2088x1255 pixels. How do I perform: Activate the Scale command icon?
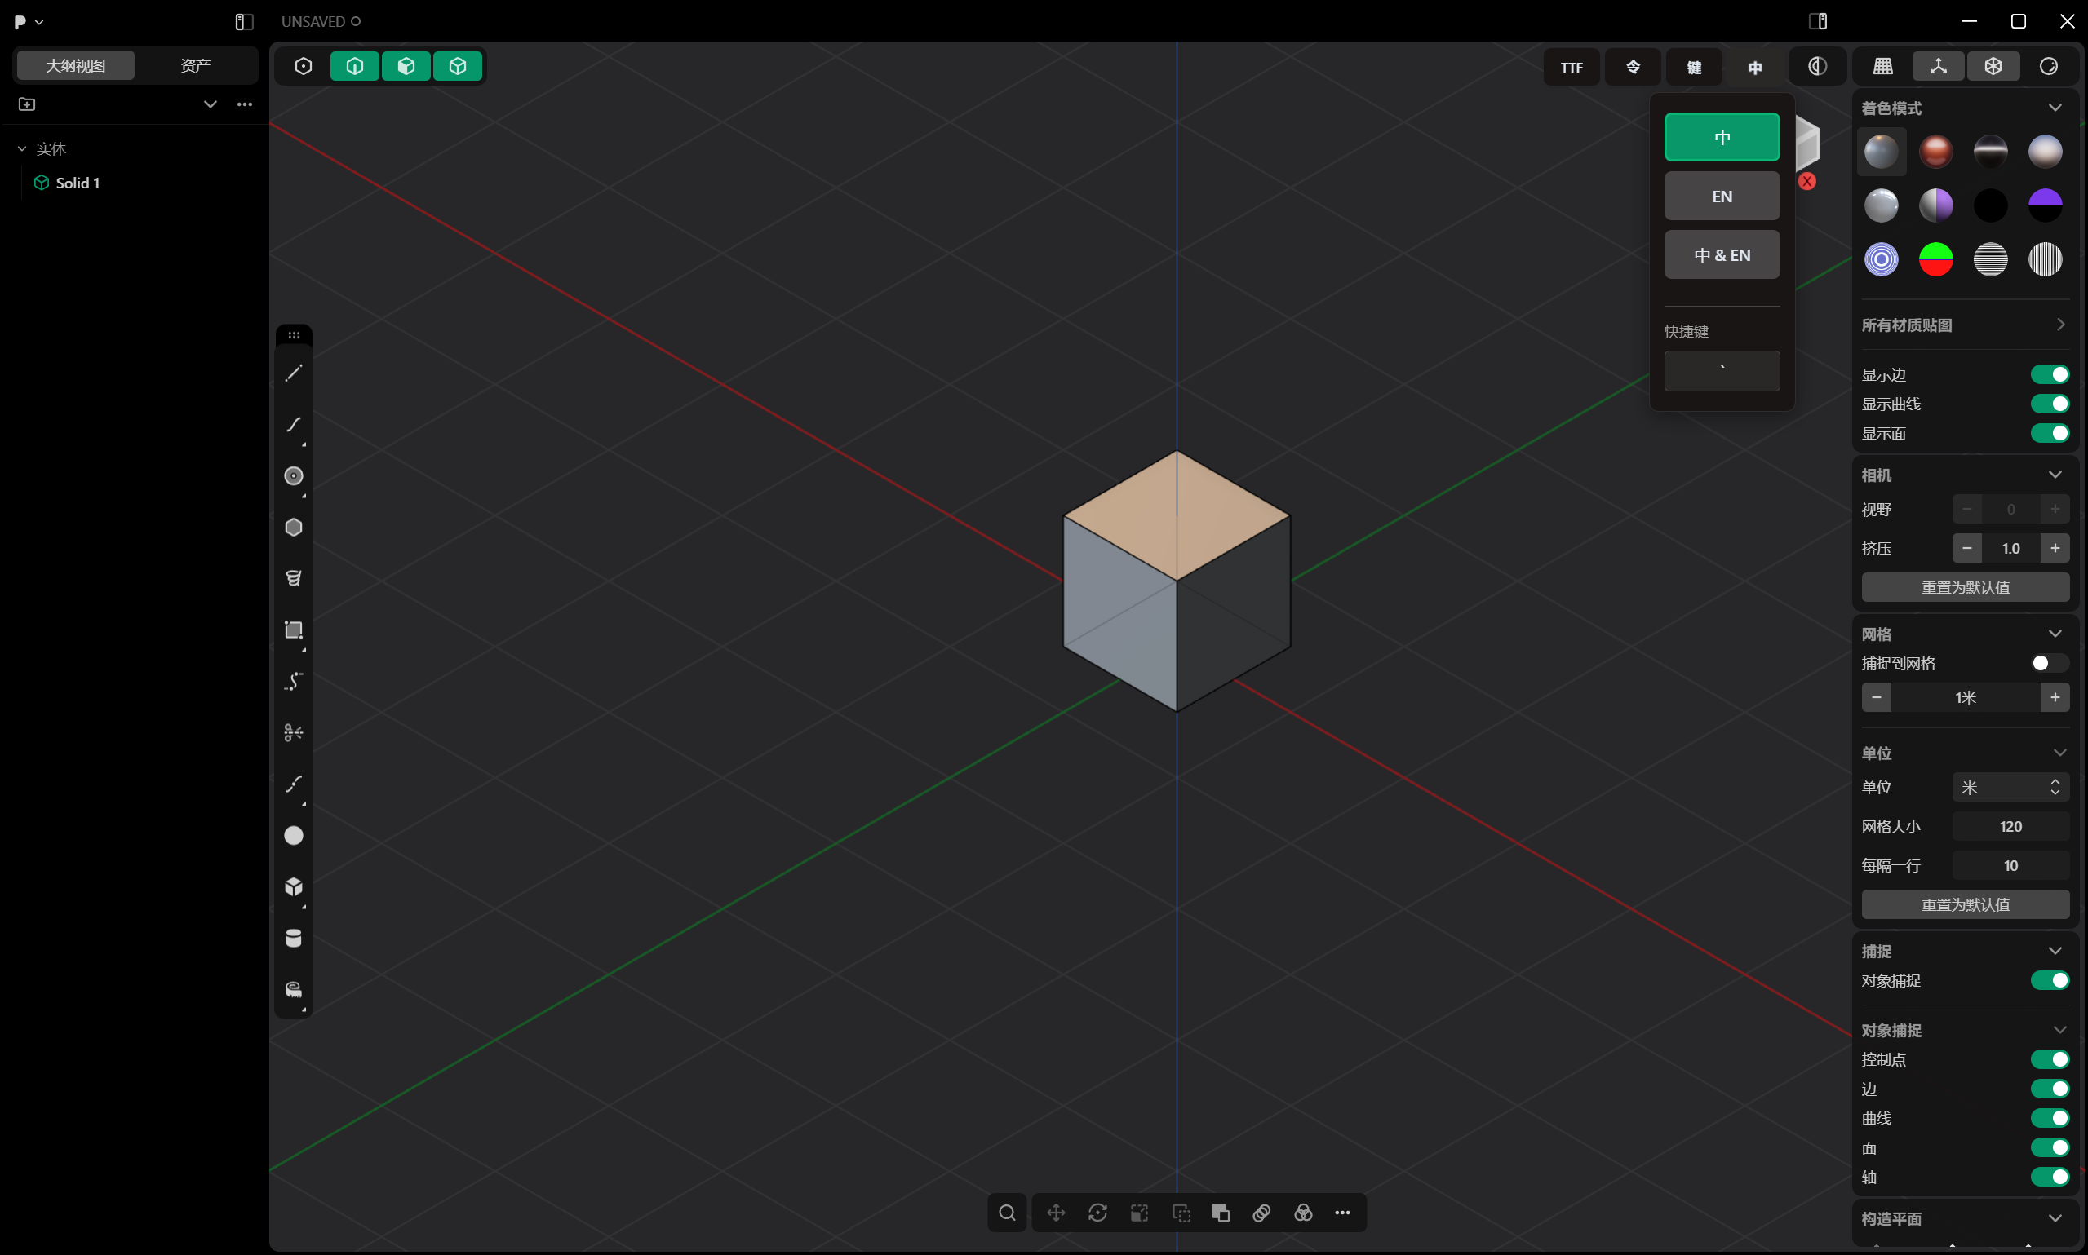point(1139,1213)
